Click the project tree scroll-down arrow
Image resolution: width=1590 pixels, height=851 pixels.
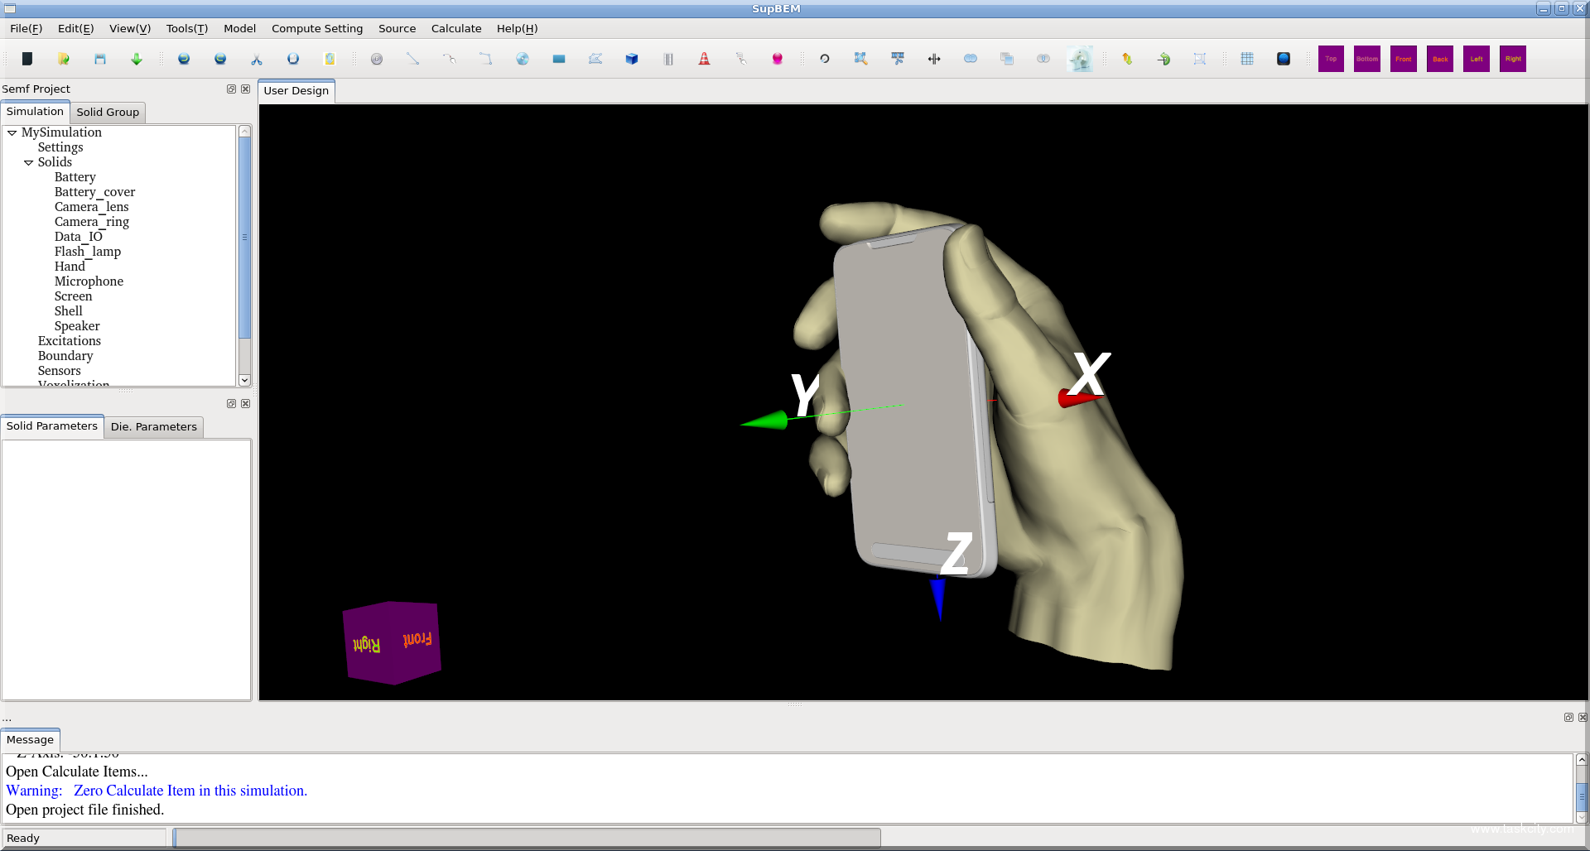244,380
